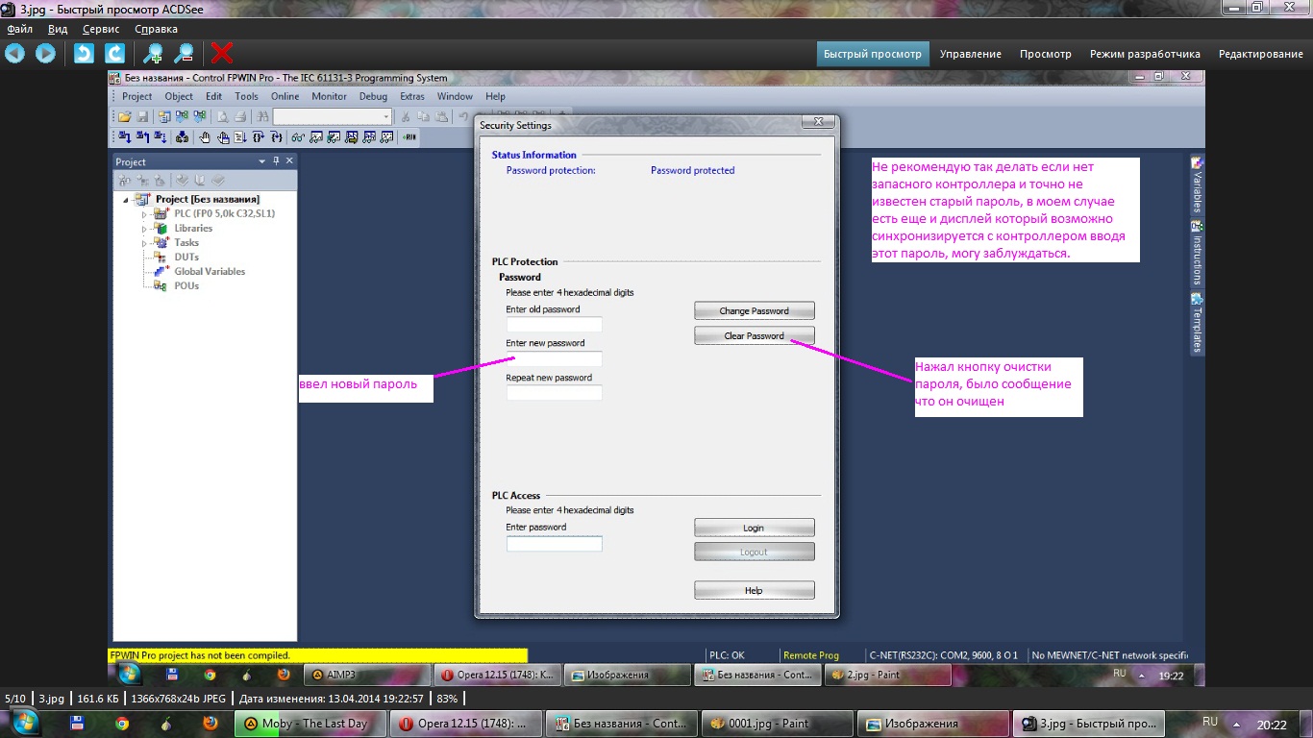Collapse the Project [Без названия] root node
1313x738 pixels.
(x=125, y=199)
